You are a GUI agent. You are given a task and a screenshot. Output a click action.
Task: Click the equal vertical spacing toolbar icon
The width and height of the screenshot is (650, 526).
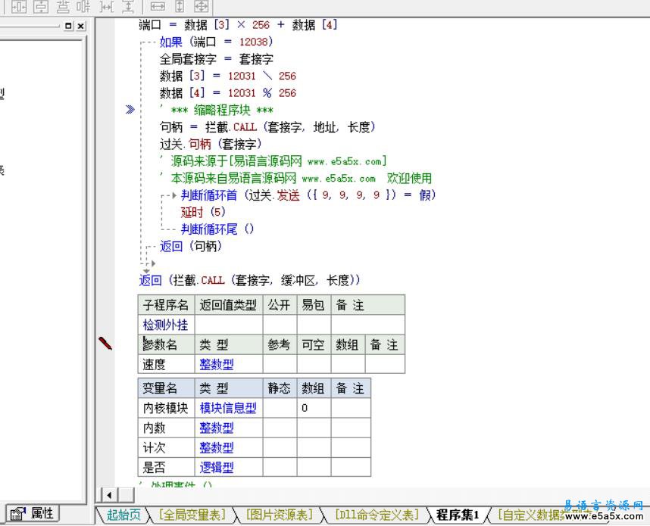[128, 7]
